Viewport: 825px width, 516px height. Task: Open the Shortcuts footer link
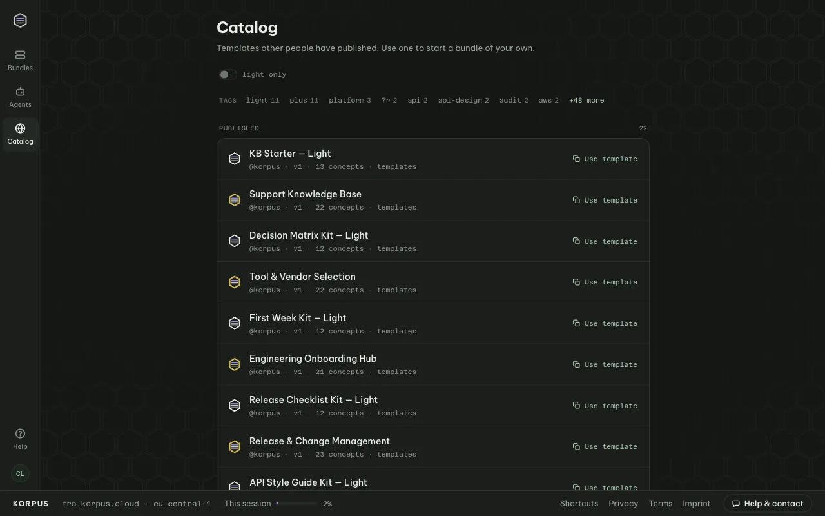[x=579, y=504]
